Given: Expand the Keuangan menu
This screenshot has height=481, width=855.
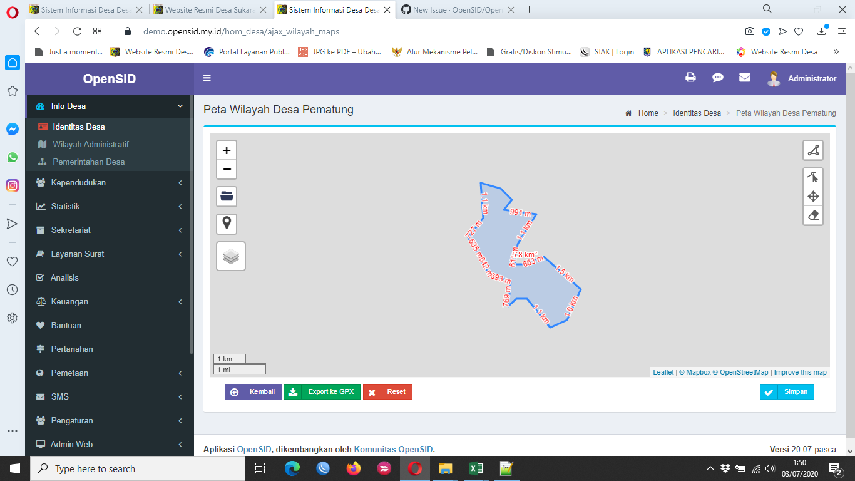Looking at the screenshot, I should 110,301.
